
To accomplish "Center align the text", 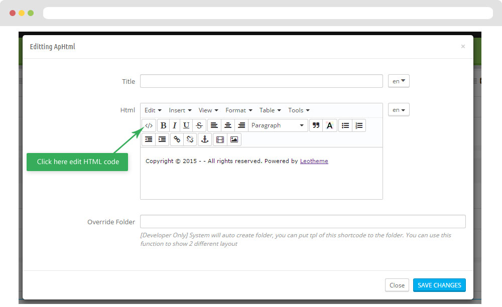I will coord(228,125).
